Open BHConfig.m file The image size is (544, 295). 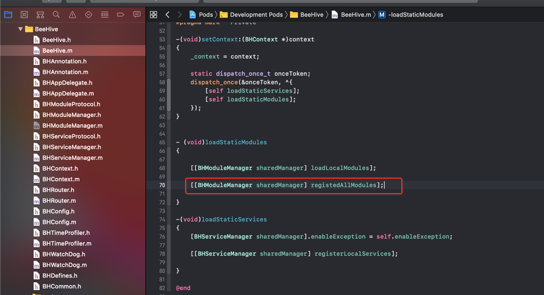click(x=59, y=222)
